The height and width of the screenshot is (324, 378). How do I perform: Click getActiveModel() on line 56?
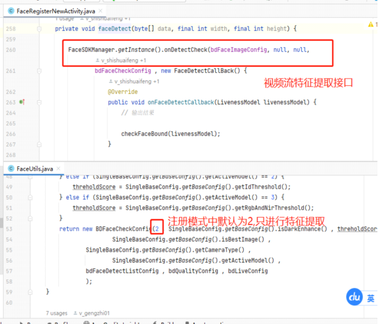tap(248, 261)
